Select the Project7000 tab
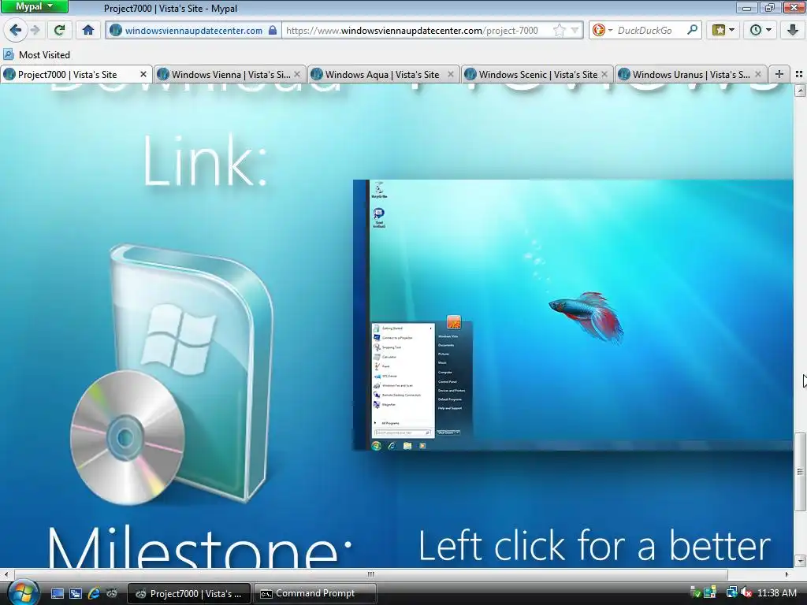The width and height of the screenshot is (807, 605). [x=76, y=75]
